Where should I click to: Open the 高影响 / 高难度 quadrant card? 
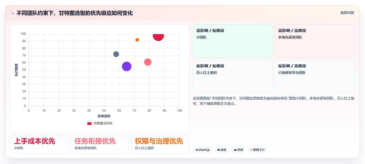click(315, 41)
